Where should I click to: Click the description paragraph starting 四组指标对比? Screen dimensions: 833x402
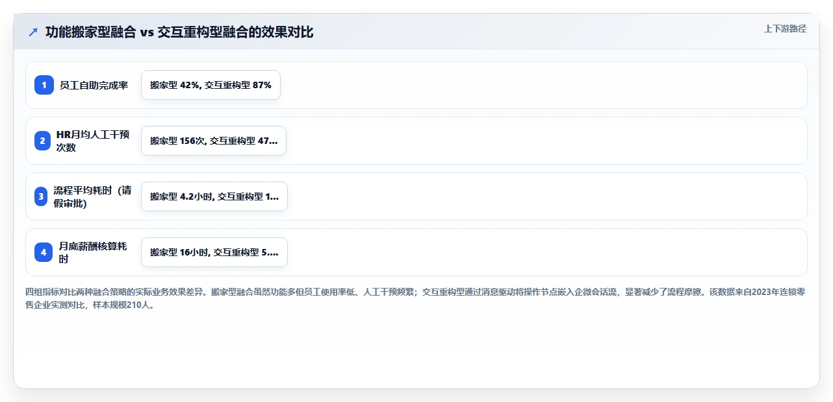(415, 299)
